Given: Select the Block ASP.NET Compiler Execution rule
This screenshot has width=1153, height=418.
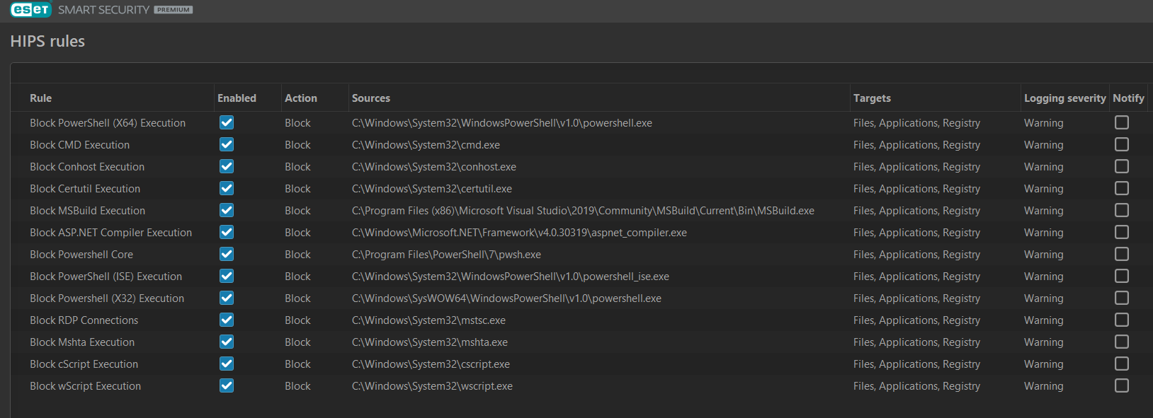Looking at the screenshot, I should pos(110,233).
